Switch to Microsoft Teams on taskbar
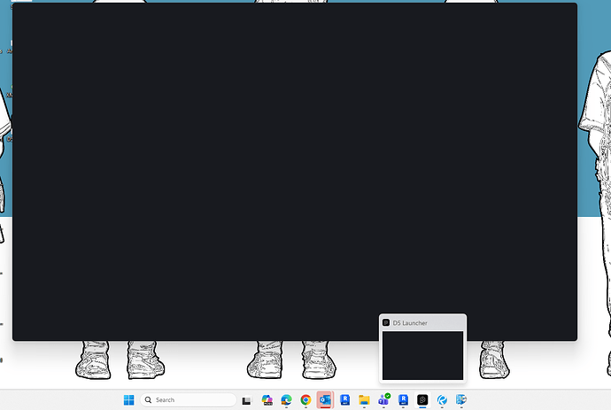Viewport: 611px width, 410px height. [383, 400]
